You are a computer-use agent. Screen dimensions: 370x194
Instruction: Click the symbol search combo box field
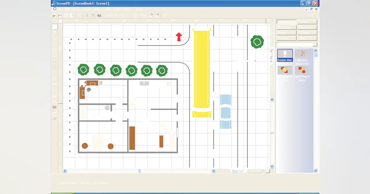pyautogui.click(x=295, y=44)
